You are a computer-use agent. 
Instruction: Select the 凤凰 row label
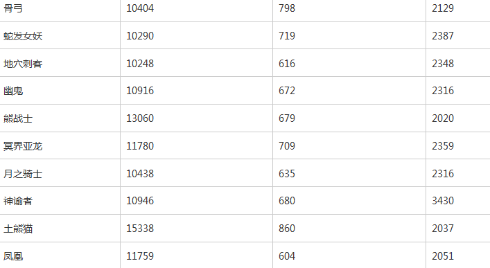coord(13,256)
